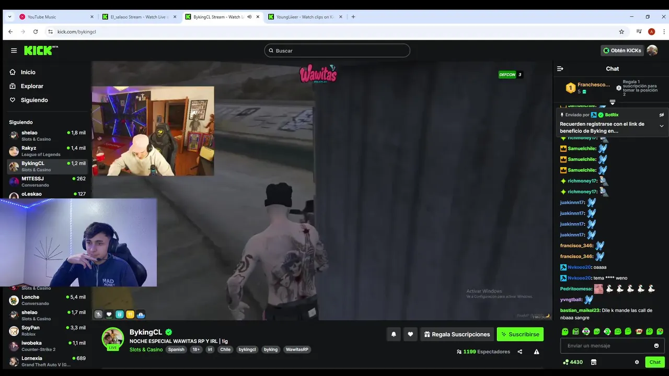Open chat settings gear
Viewport: 669px width, 376px height.
[637, 362]
